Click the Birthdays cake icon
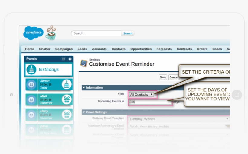The height and width of the screenshot is (154, 248). pos(31,70)
